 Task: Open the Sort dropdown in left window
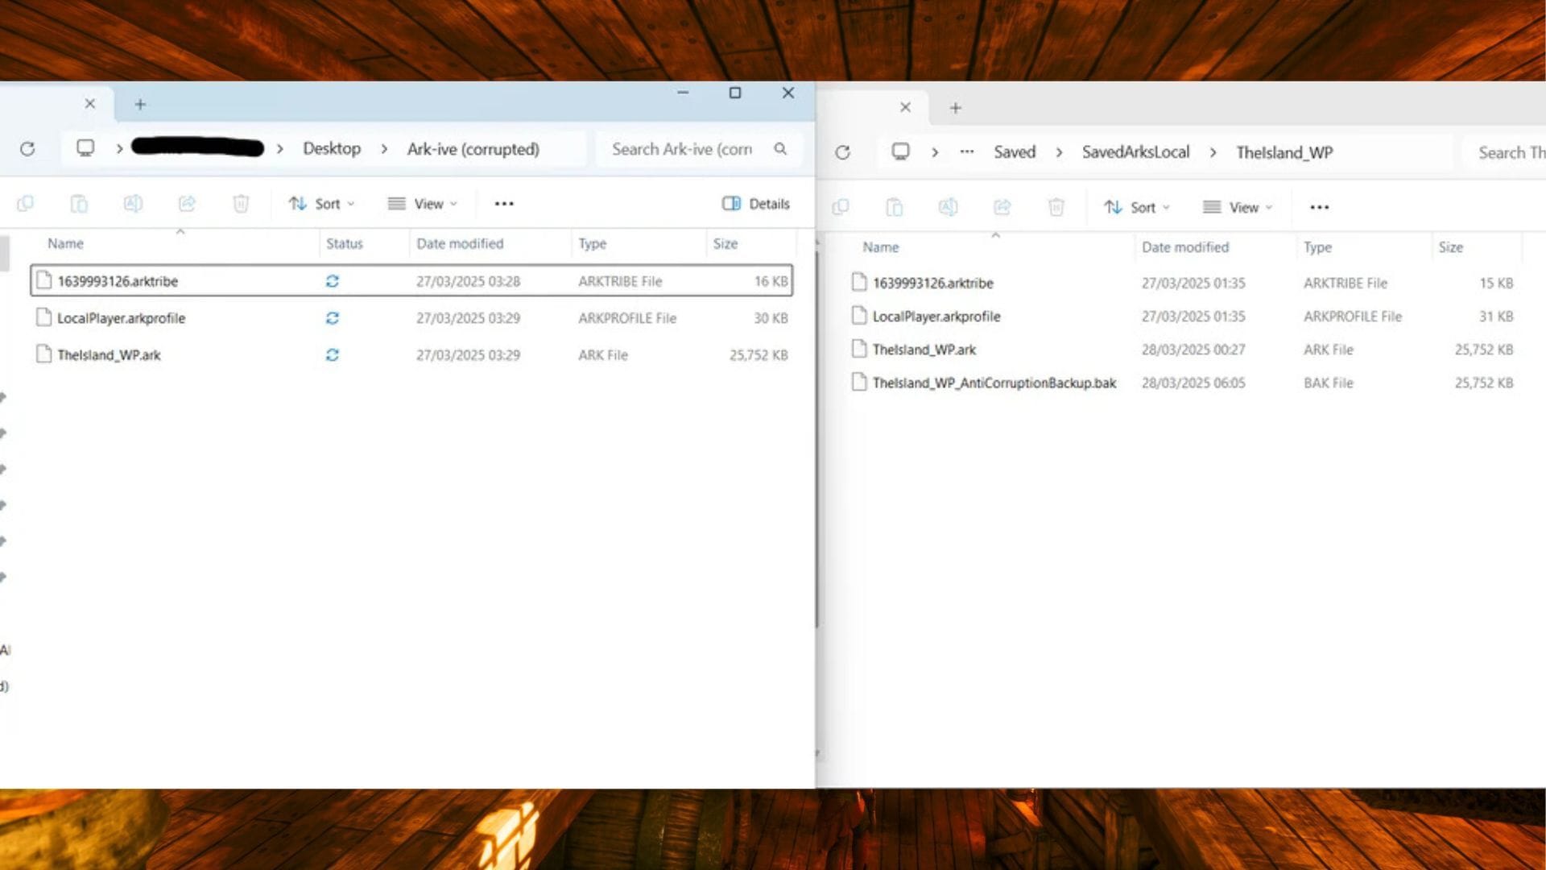tap(322, 204)
